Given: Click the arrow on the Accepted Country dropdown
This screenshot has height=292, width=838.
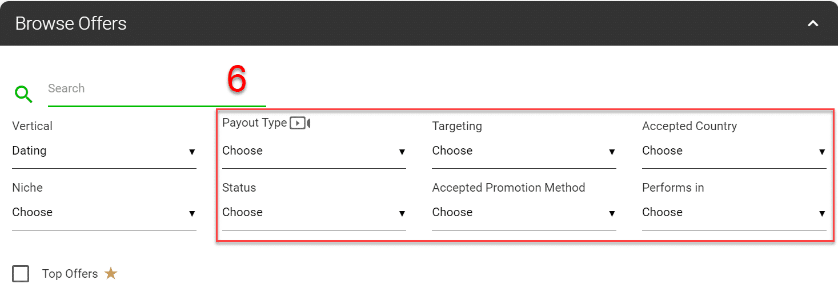Looking at the screenshot, I should pos(822,152).
